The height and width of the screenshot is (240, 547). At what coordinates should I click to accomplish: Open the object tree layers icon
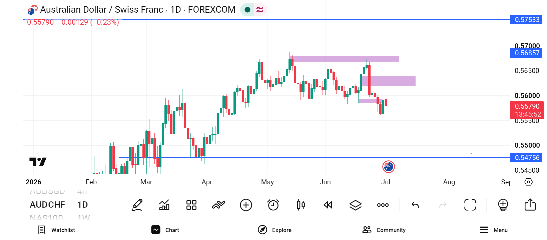click(356, 205)
